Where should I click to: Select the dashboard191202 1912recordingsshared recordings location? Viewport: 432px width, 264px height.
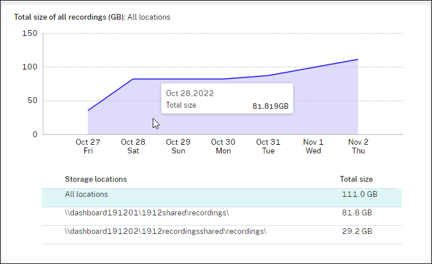(165, 231)
